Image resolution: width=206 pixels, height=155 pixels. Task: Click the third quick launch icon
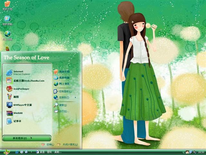pyautogui.click(x=26, y=152)
